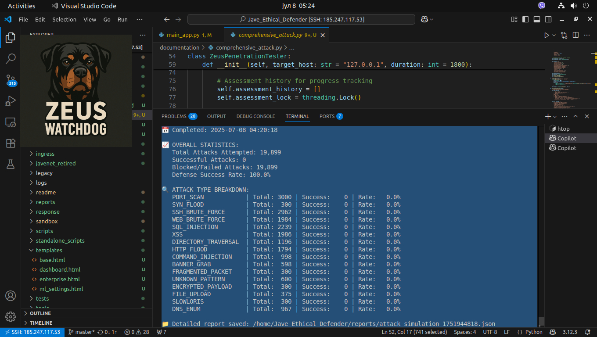Click the terminal vertical scrollbar thumb
Image resolution: width=597 pixels, height=337 pixels.
click(541, 321)
